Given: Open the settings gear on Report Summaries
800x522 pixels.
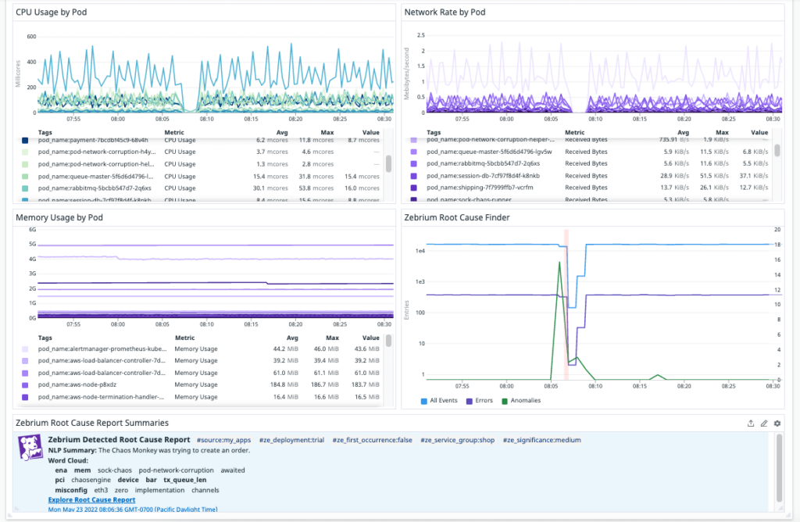Looking at the screenshot, I should point(777,423).
